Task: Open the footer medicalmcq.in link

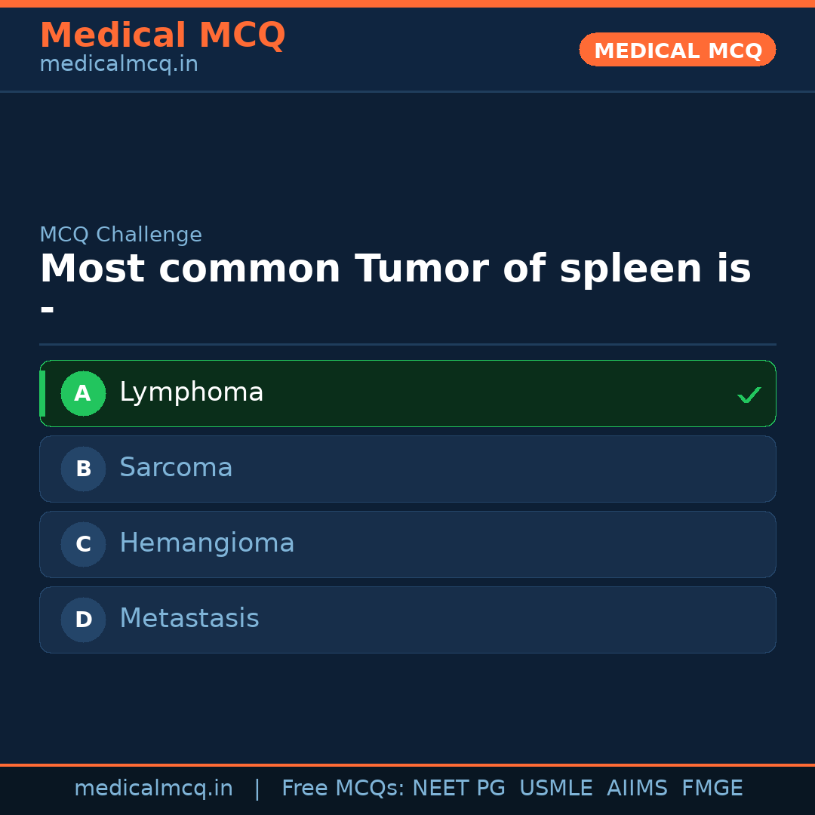Action: (153, 789)
